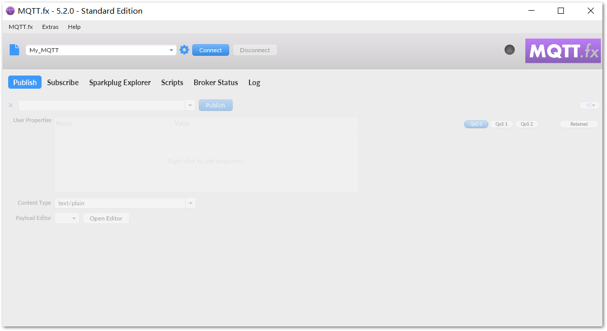
Task: Click the double-chevron expand icon beside topic field
Action: [x=11, y=105]
